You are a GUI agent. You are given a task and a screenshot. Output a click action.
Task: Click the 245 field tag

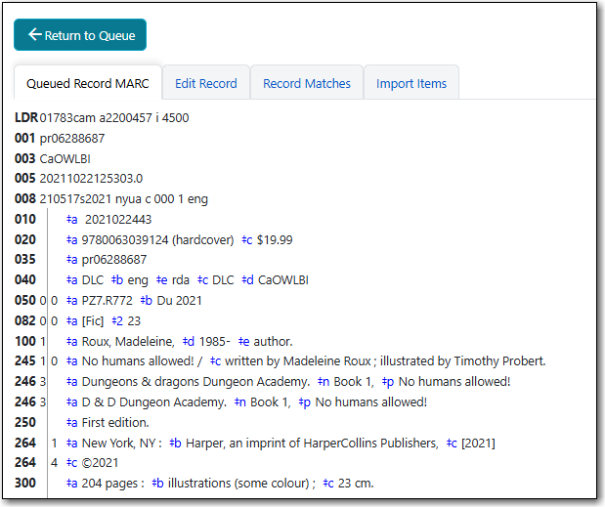pos(25,360)
